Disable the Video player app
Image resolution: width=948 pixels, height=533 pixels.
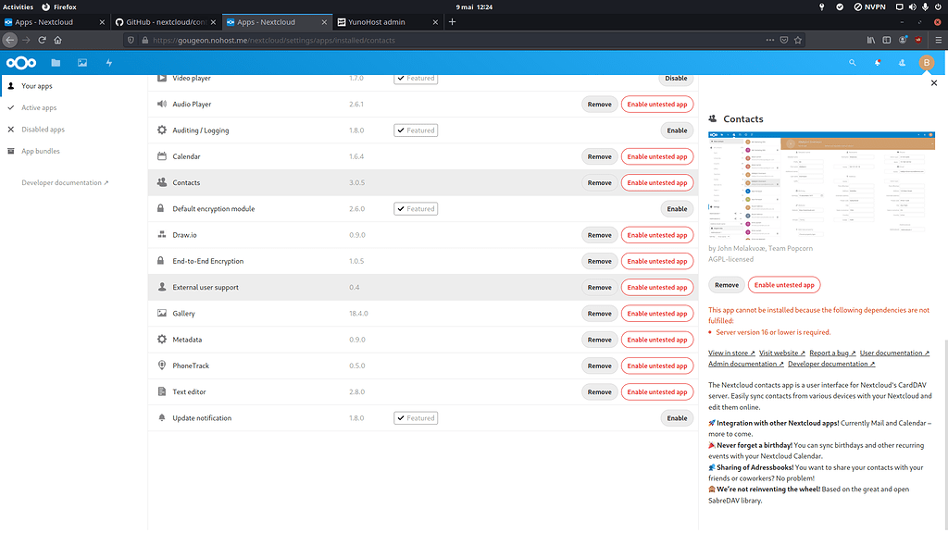pos(676,79)
